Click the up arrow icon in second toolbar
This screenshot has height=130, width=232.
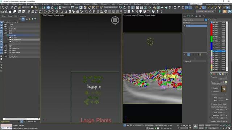[x=157, y=12]
